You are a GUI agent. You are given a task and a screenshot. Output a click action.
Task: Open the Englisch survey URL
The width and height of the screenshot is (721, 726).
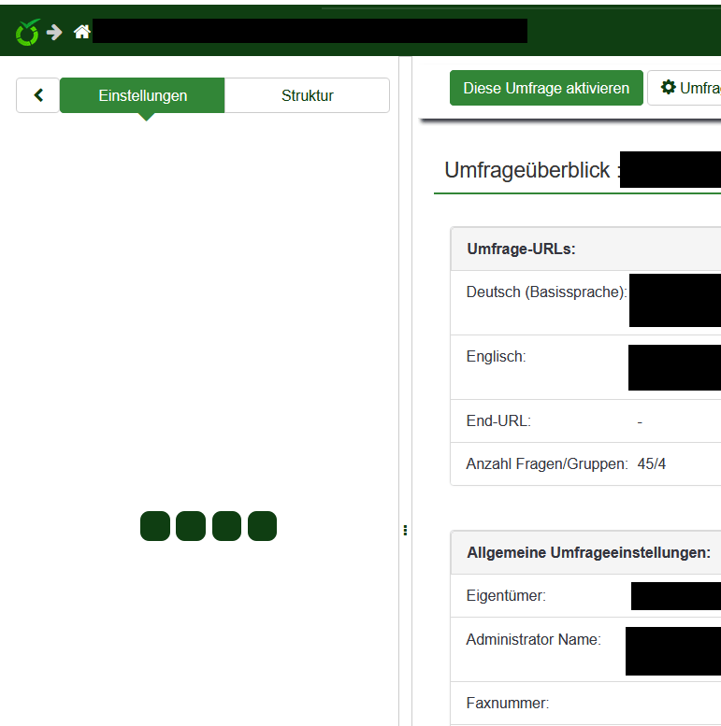(x=674, y=367)
